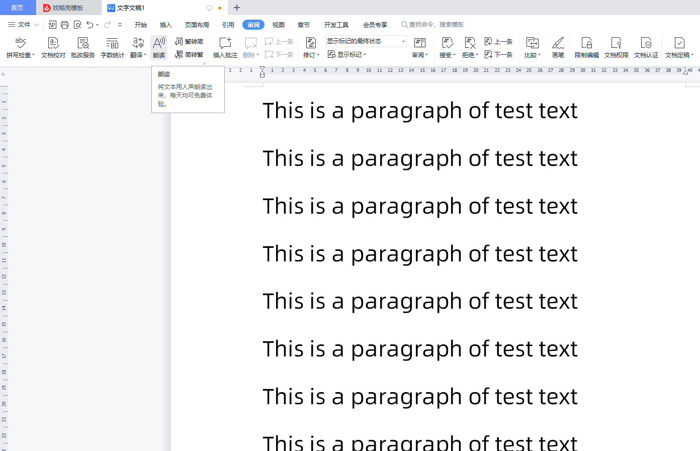Screen dimensions: 700x451
Task: Expand the 接受 dropdown arrow
Action: click(x=454, y=55)
